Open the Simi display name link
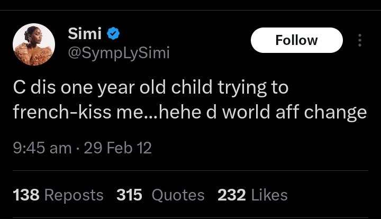The width and height of the screenshot is (381, 219). coord(84,35)
